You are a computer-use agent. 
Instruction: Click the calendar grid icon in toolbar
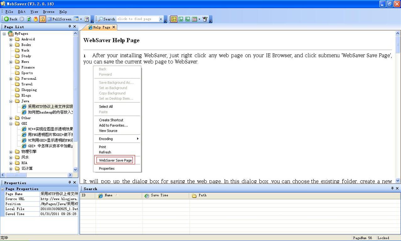click(194, 19)
